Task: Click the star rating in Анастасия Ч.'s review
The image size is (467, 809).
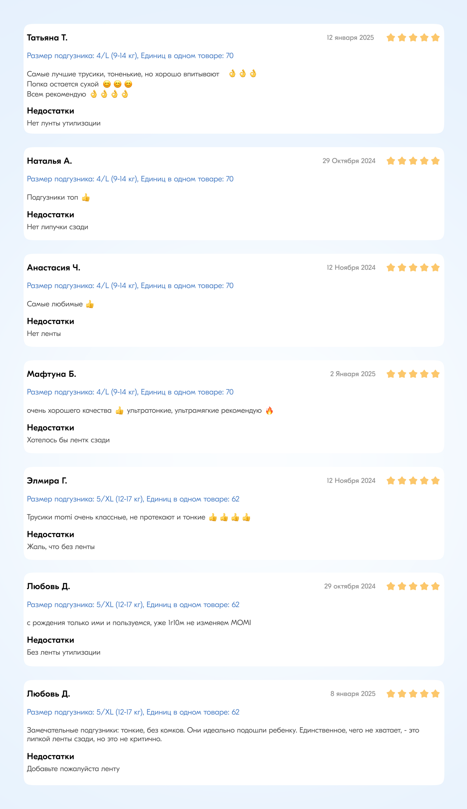Action: [413, 267]
